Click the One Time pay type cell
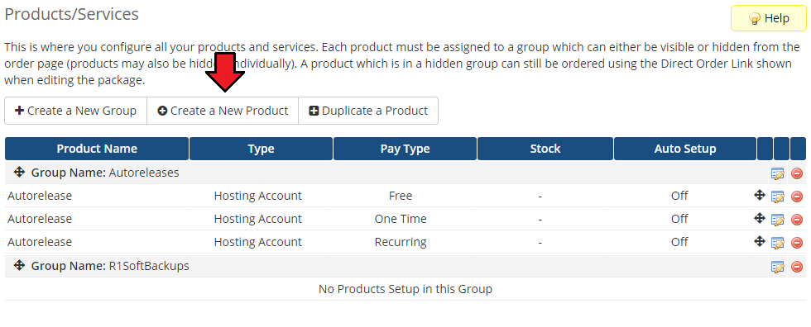 (x=401, y=219)
